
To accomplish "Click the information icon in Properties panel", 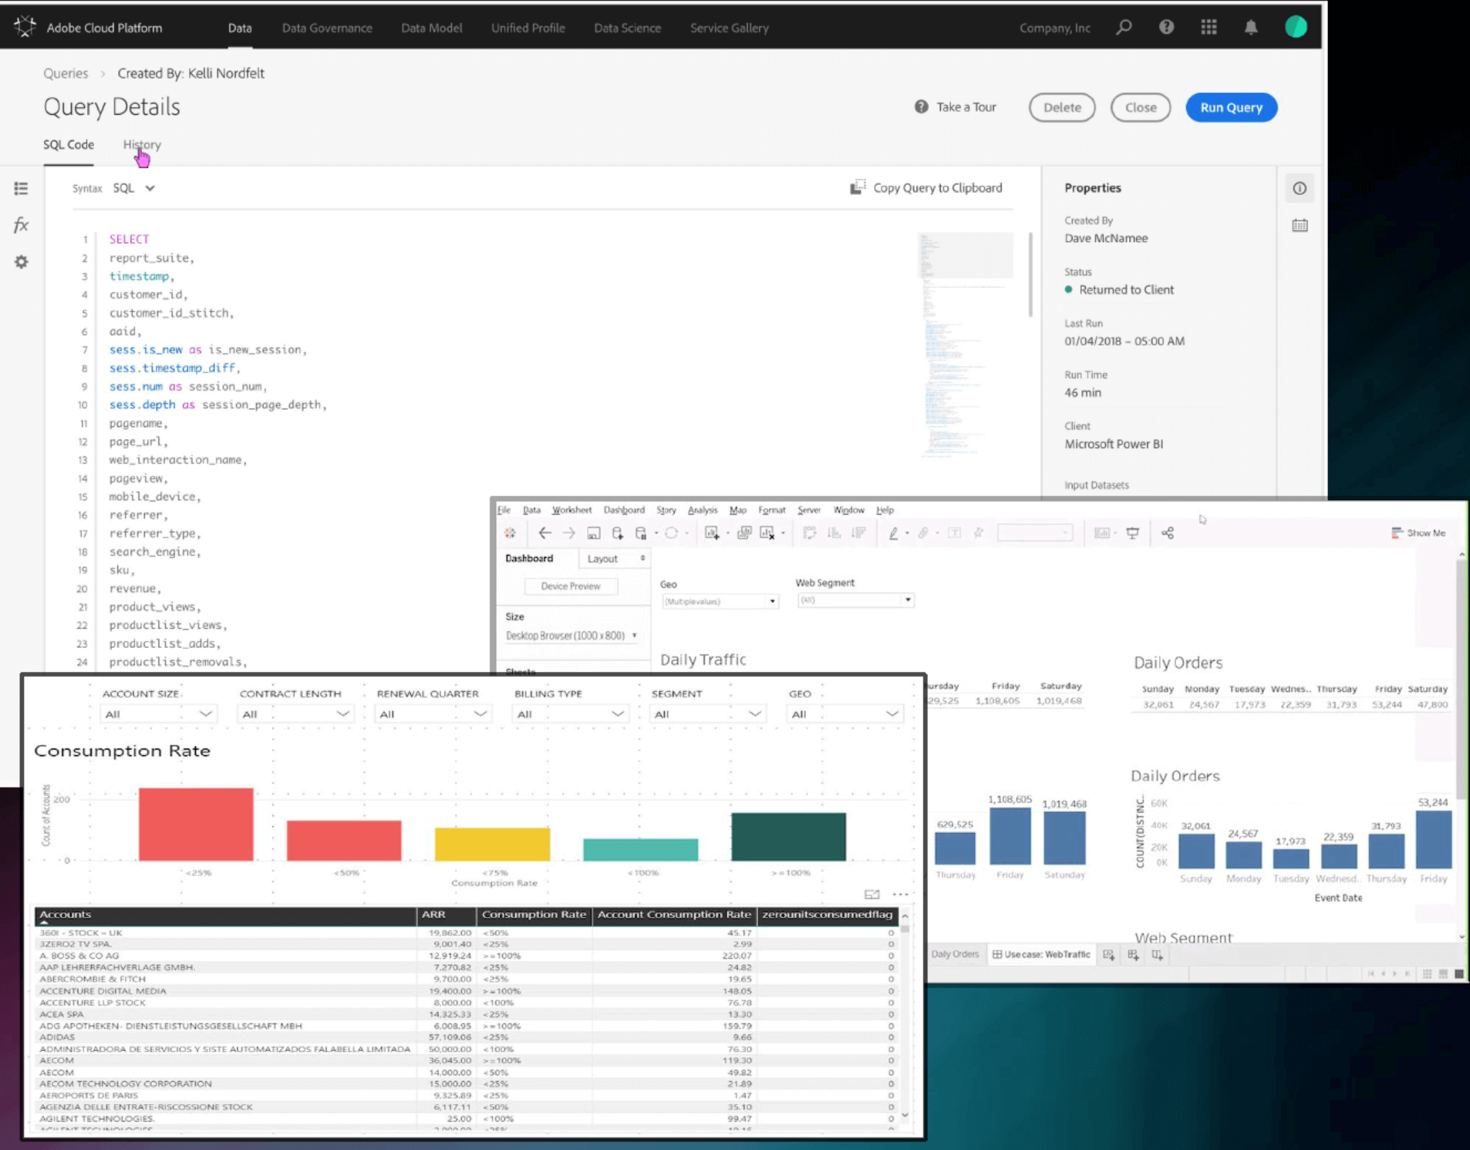I will pos(1300,188).
